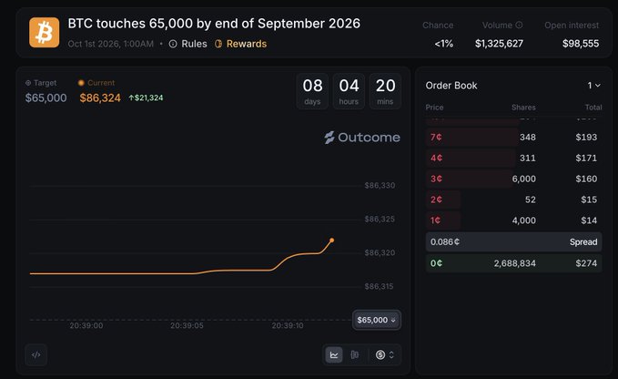
Task: Open the $65,000 target dropdown
Action: [377, 320]
